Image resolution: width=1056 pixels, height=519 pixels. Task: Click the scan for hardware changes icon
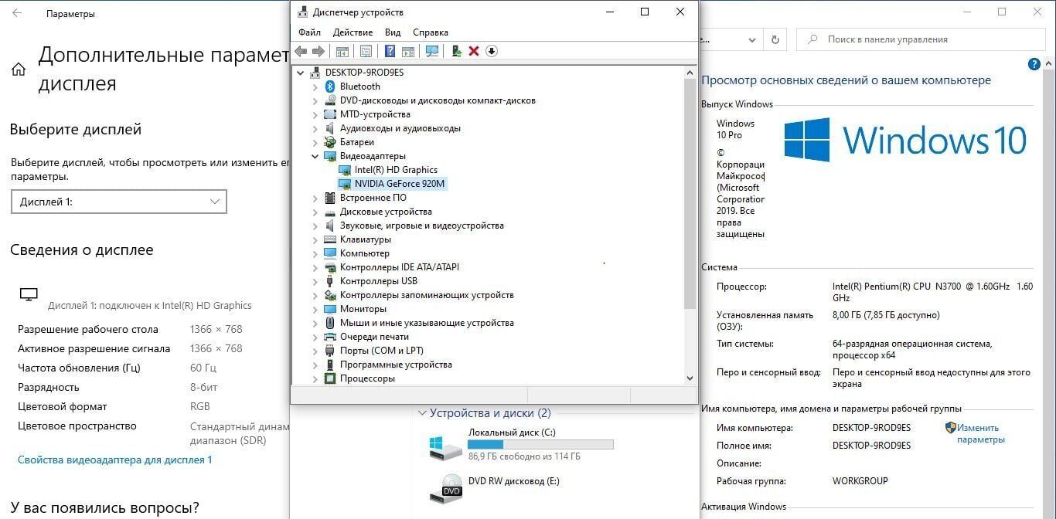pos(432,51)
